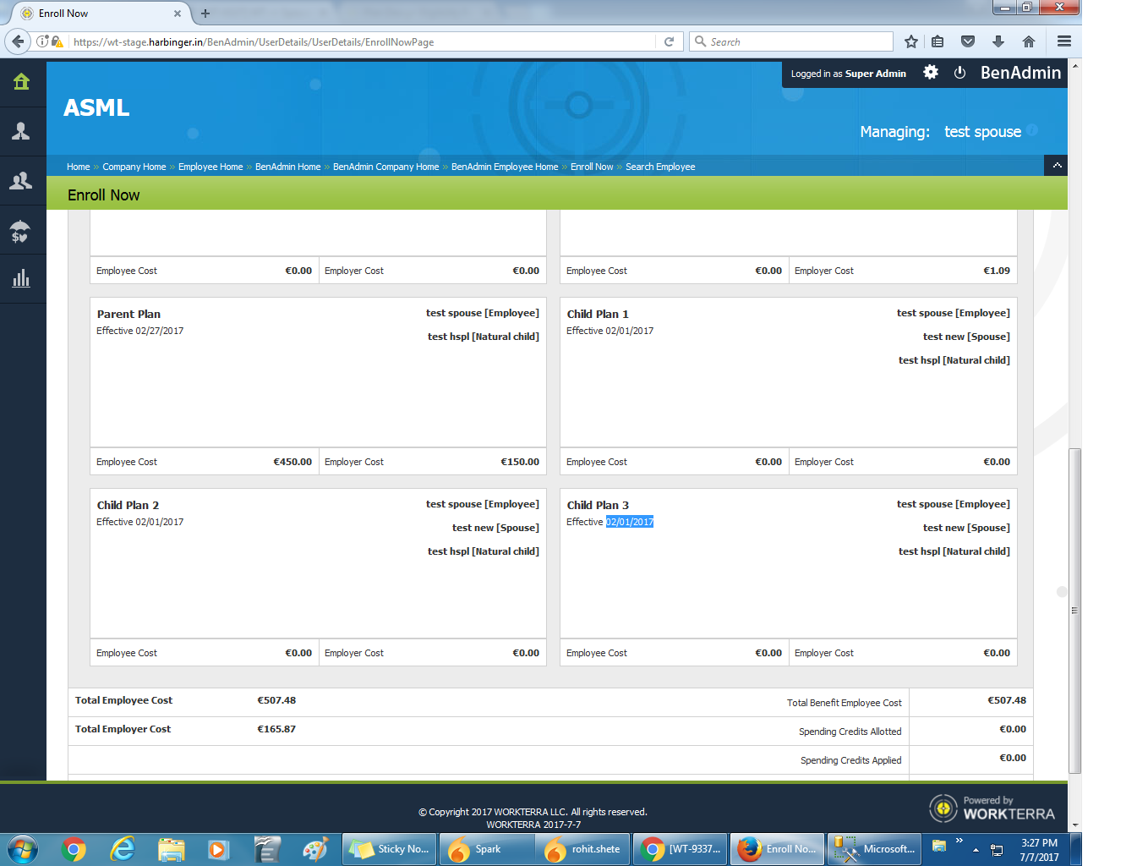Open the group users icon in sidebar
Viewport: 1148px width, 866px height.
(x=21, y=180)
